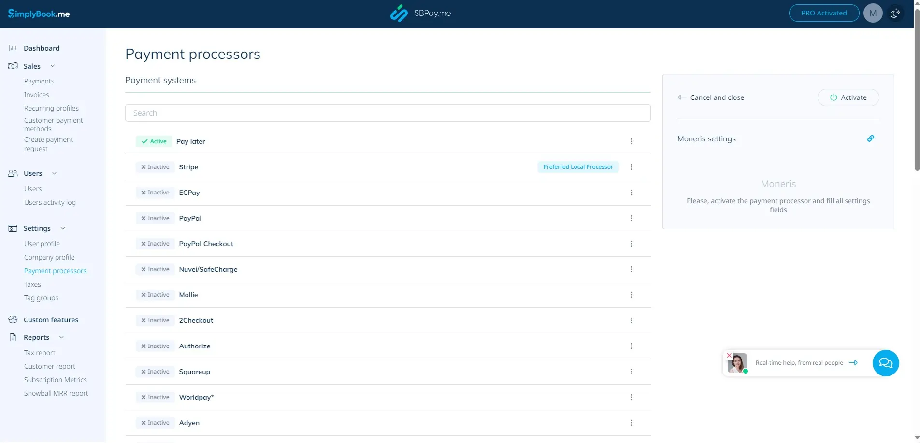Image resolution: width=920 pixels, height=443 pixels.
Task: Open User profile settings
Action: (42, 244)
